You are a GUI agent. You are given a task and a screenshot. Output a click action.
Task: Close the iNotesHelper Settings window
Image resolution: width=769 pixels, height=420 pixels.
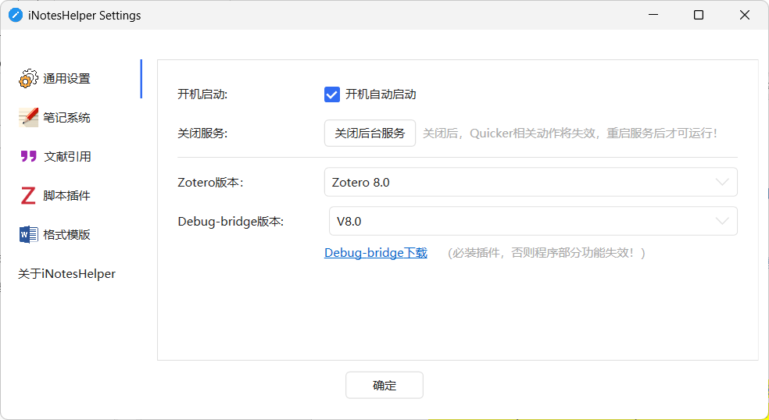click(x=745, y=15)
